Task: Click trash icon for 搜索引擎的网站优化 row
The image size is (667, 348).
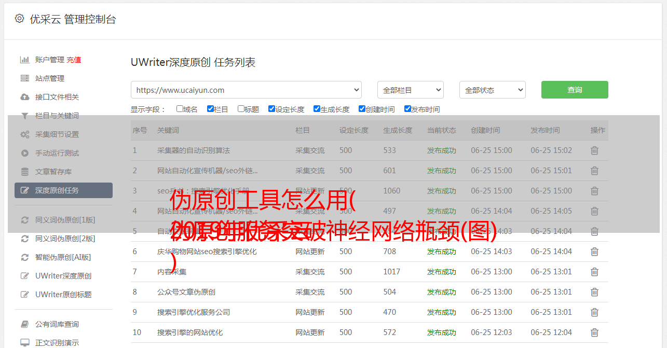Action: point(594,332)
